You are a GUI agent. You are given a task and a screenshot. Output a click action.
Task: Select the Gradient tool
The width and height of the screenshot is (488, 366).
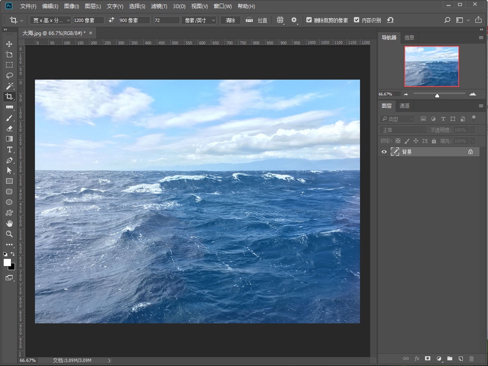pyautogui.click(x=9, y=139)
